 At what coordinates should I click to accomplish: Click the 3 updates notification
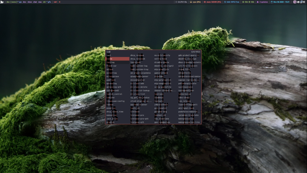pos(263,2)
